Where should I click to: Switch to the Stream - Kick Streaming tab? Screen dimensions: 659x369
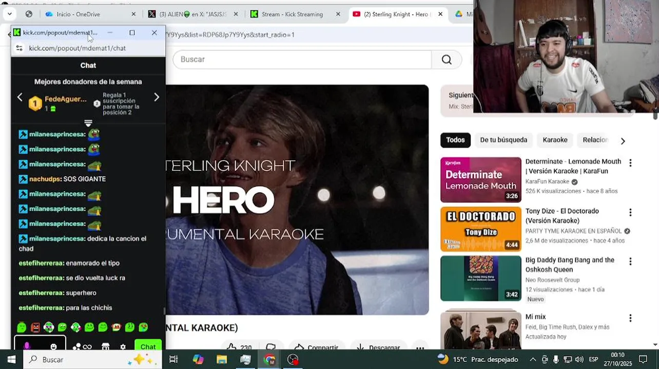(x=292, y=14)
